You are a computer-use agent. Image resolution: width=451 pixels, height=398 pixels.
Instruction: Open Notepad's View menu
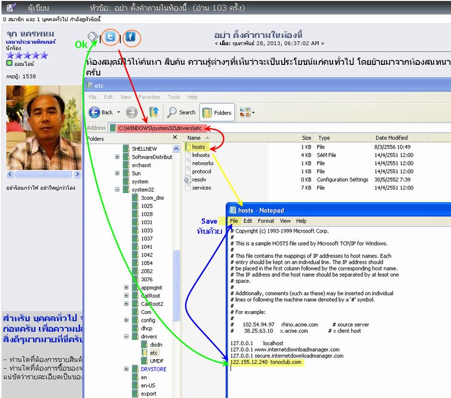(285, 221)
